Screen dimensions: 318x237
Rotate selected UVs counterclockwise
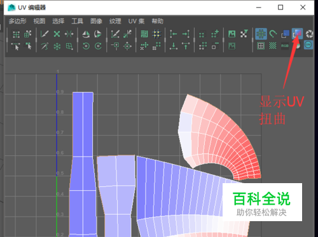click(86, 46)
